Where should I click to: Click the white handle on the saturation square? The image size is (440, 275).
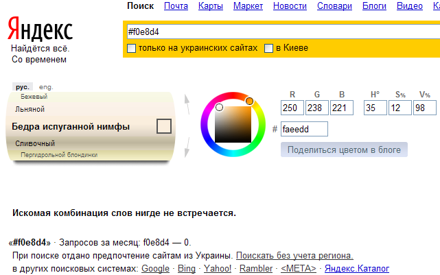click(x=220, y=108)
